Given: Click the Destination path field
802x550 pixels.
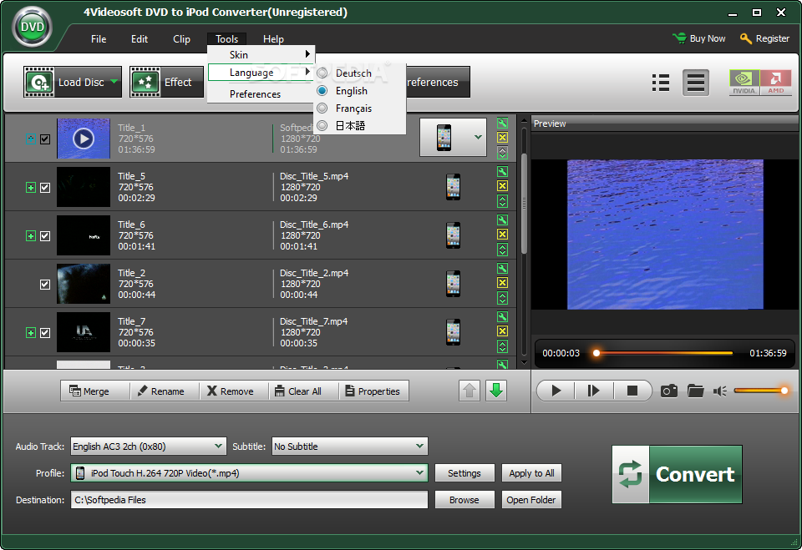Looking at the screenshot, I should click(249, 500).
